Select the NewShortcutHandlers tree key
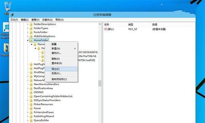 point(46,84)
